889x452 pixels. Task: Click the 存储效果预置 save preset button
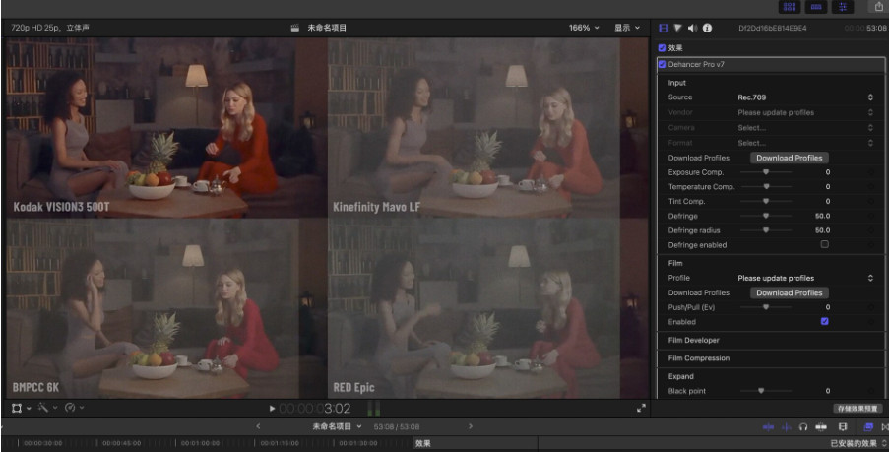coord(857,409)
